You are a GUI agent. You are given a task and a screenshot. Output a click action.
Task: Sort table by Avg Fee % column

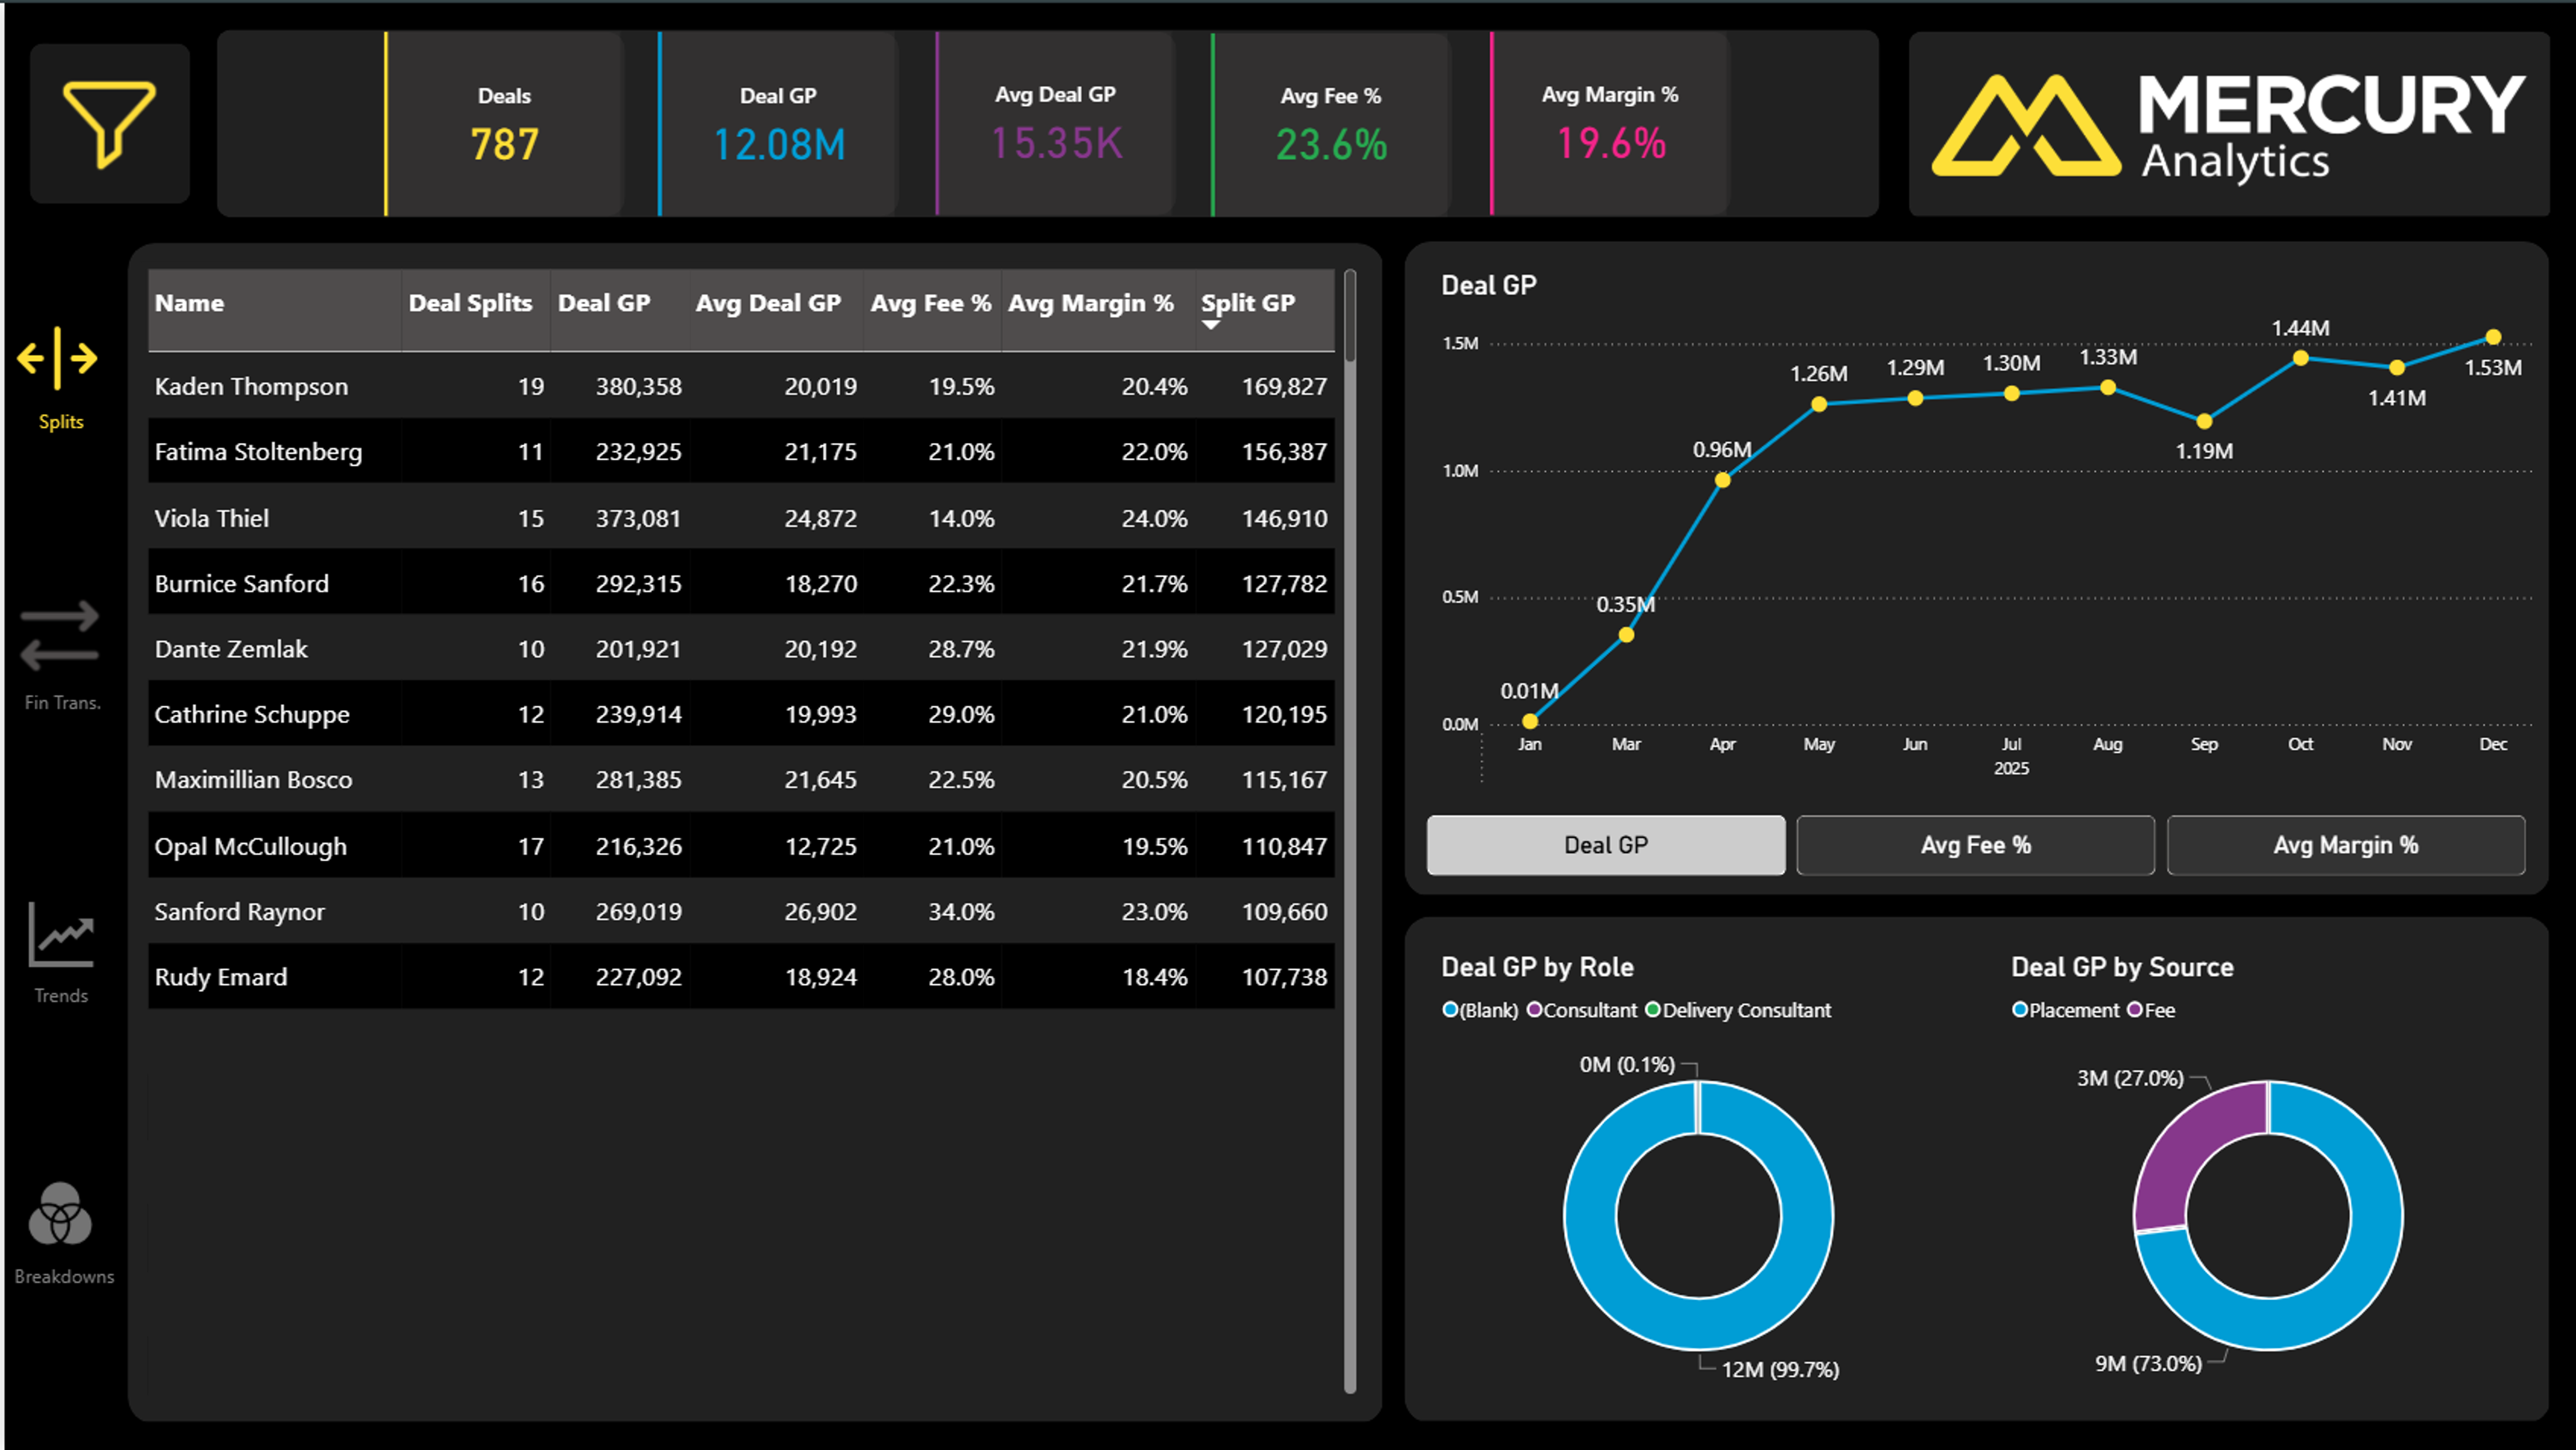coord(930,304)
